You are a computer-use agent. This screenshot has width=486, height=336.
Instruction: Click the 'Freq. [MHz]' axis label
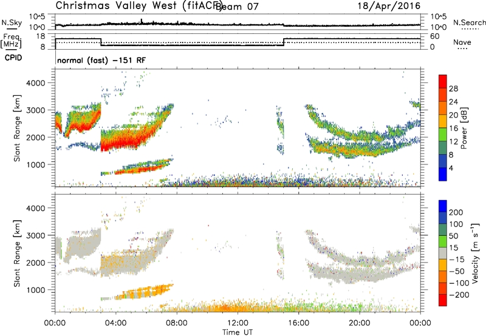point(12,41)
